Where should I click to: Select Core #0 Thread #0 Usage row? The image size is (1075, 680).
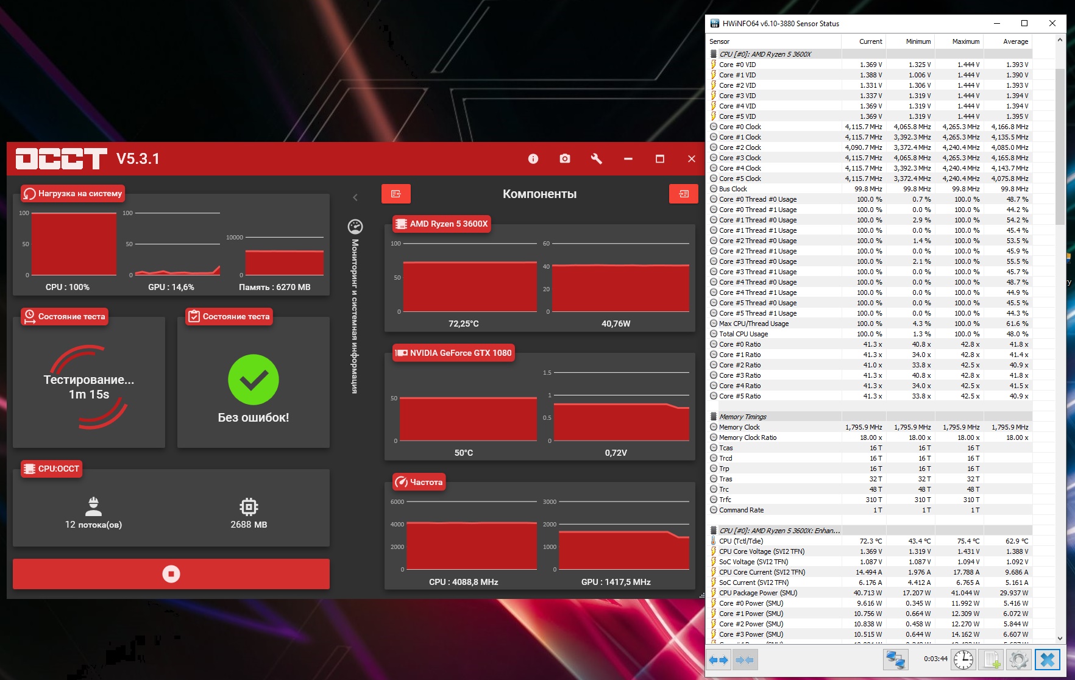(870, 199)
